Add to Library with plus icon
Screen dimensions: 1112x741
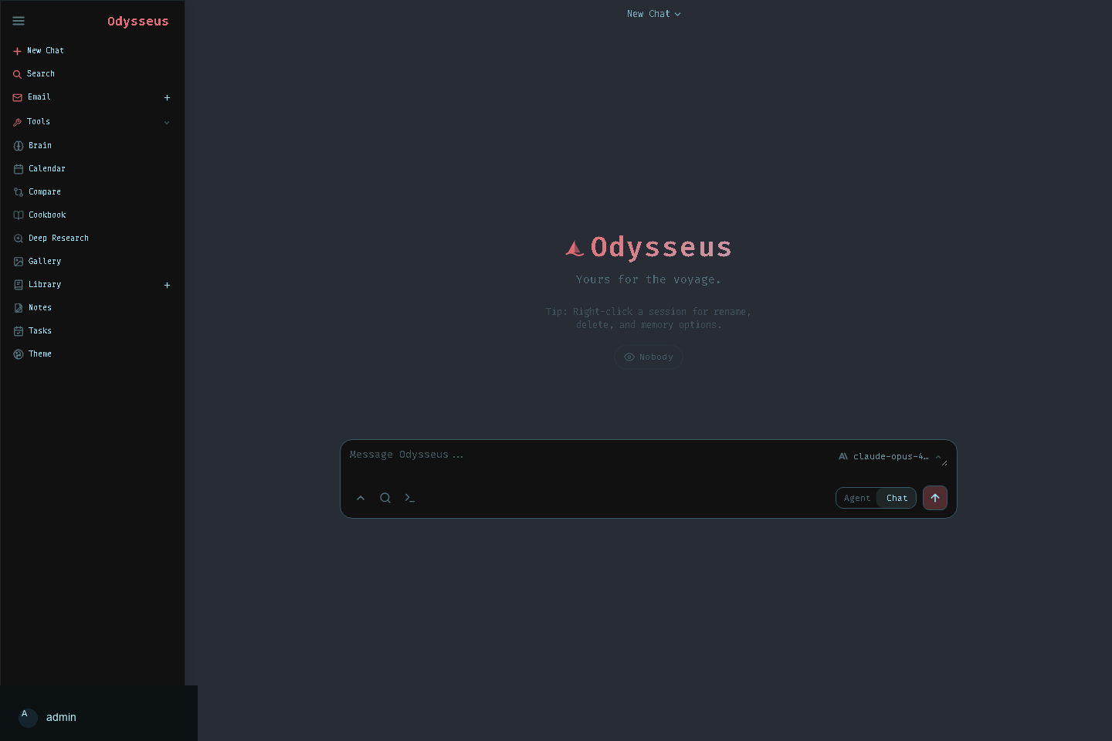(167, 285)
